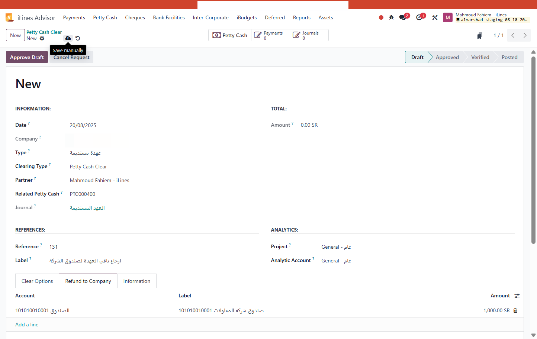Image resolution: width=537 pixels, height=339 pixels.
Task: Open the Journals stat button
Action: click(309, 35)
